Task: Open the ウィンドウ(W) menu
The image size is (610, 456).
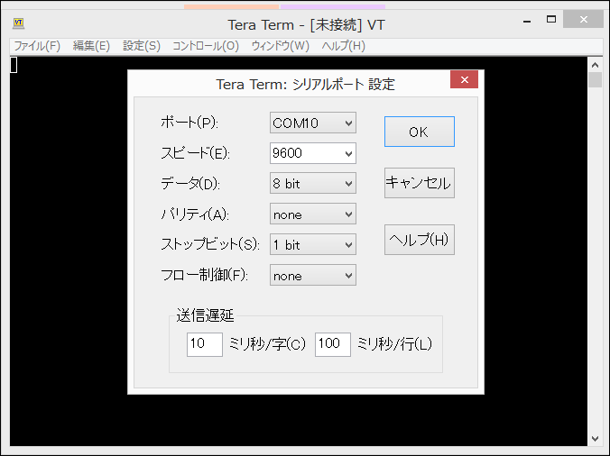Action: coord(280,46)
